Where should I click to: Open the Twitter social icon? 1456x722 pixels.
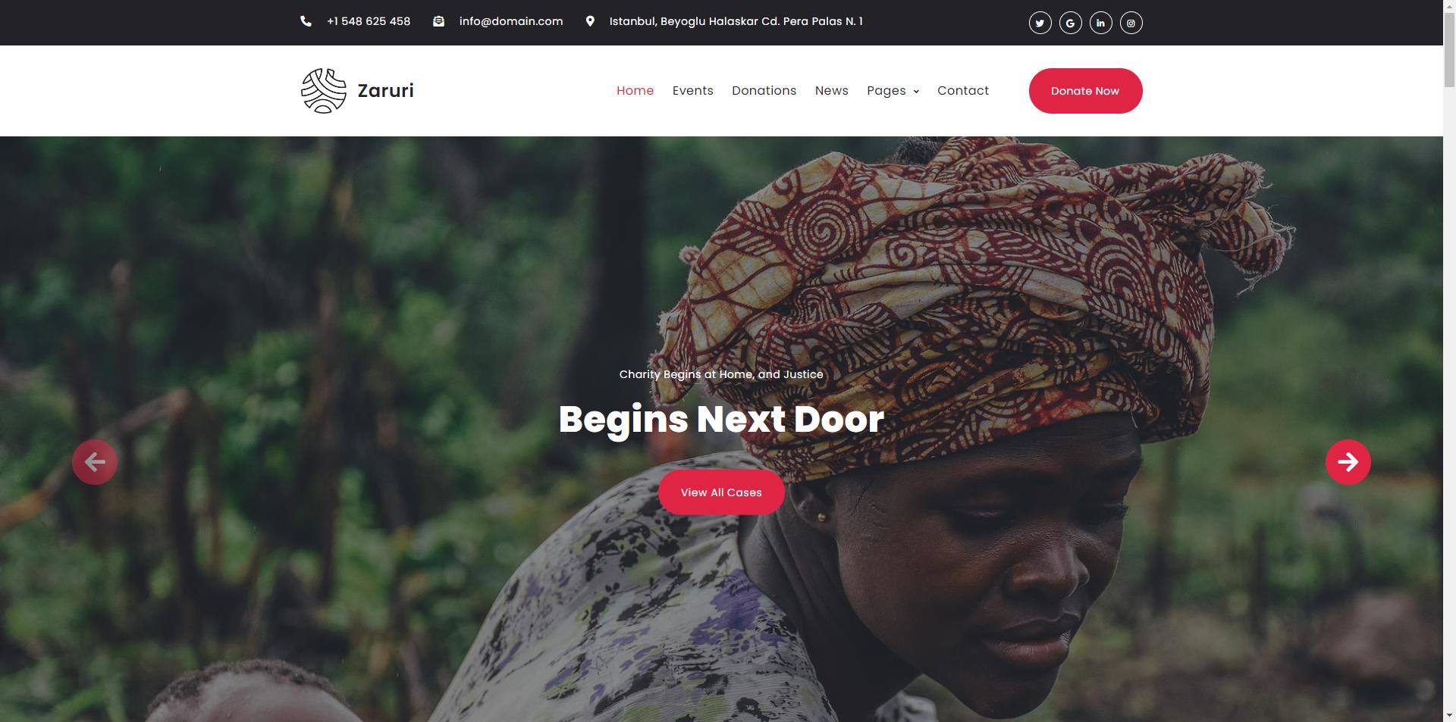pyautogui.click(x=1040, y=23)
